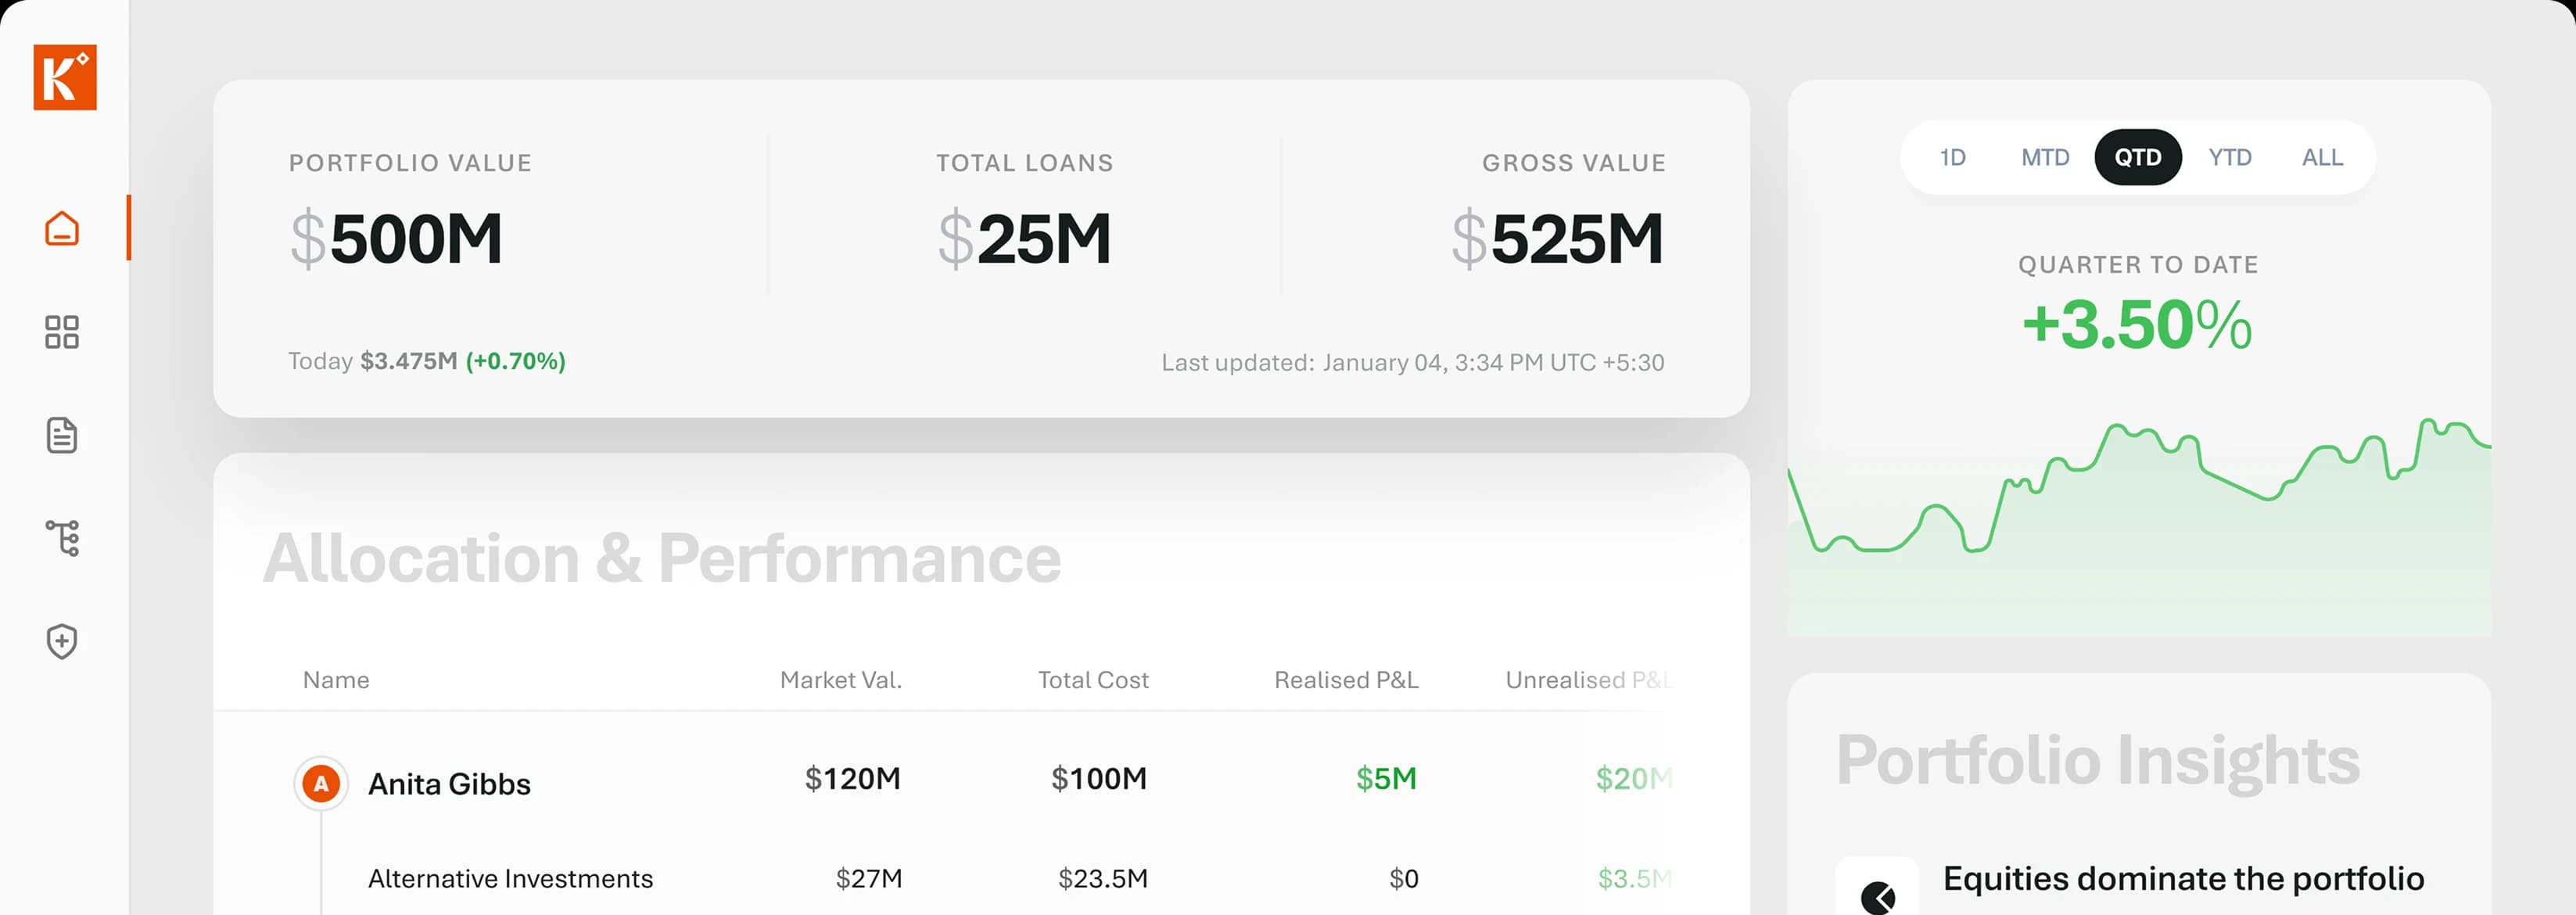Select the QTD time range
2576x915 pixels.
[2137, 157]
